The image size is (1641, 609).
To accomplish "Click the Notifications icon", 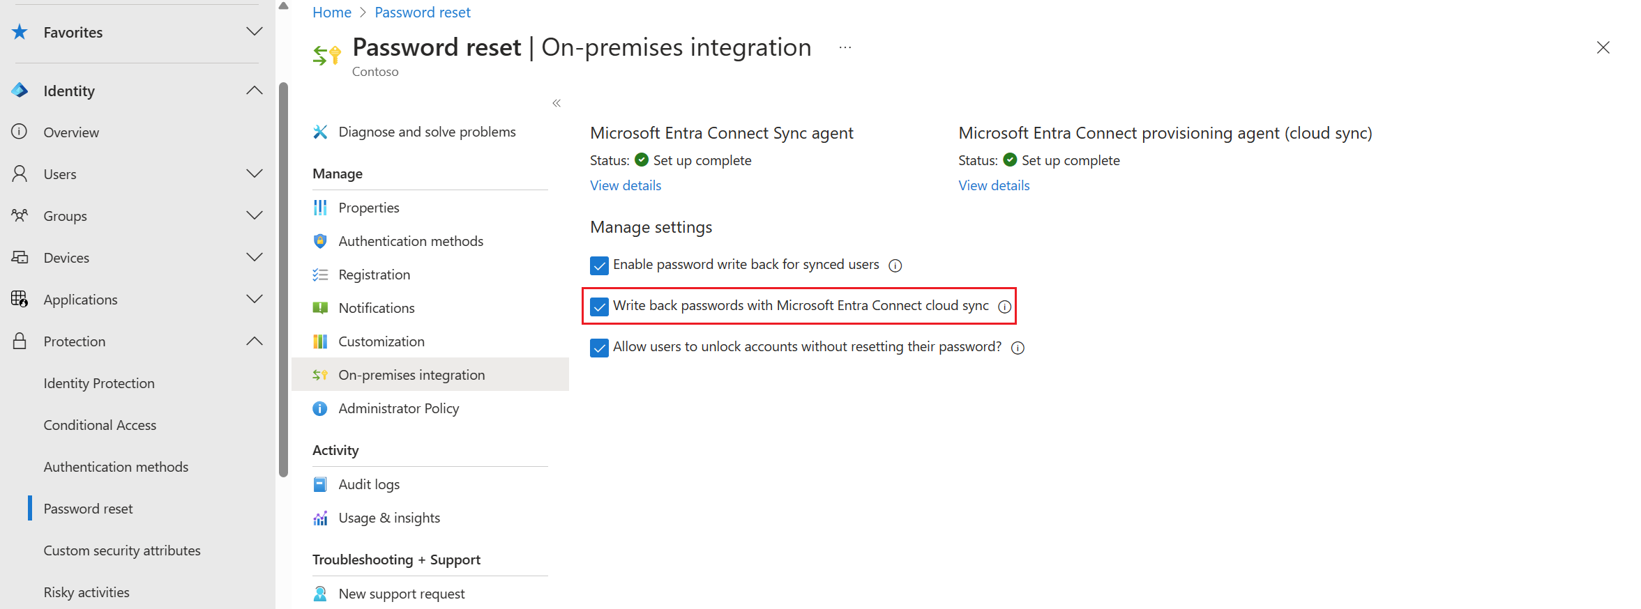I will click(x=320, y=307).
